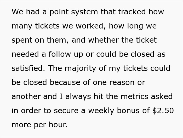183x138 pixels.
Task: Click the word "needed" in fourth line
Action: (25, 54)
